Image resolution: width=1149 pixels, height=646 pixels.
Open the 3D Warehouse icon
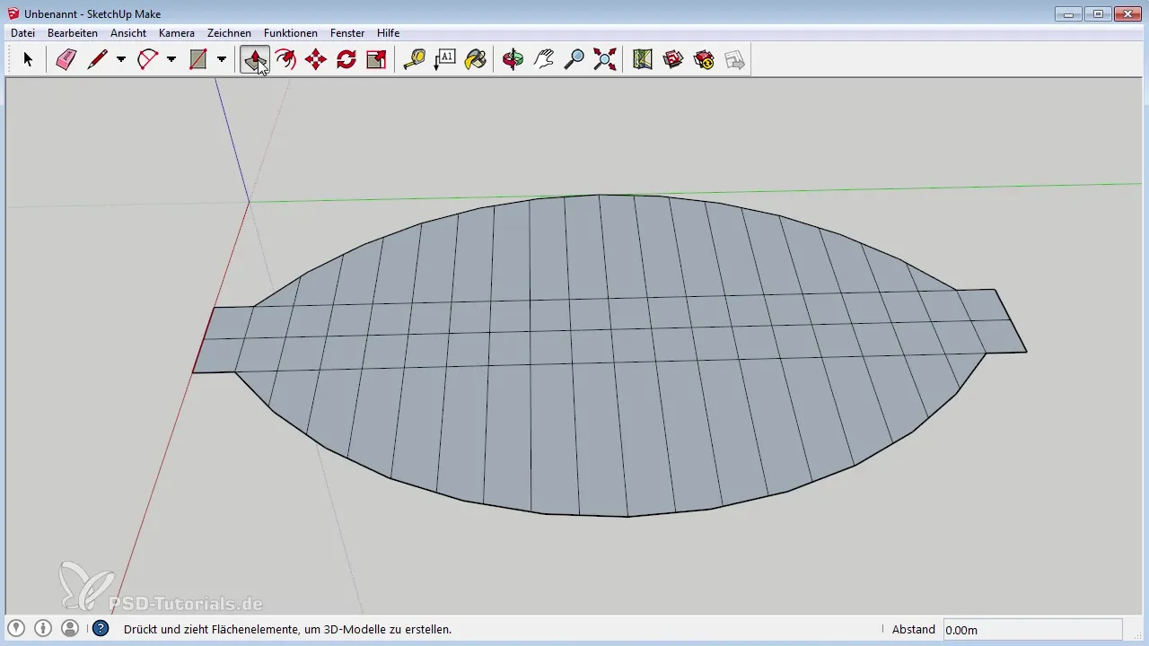[673, 59]
